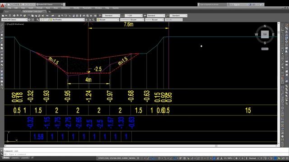Image resolution: width=289 pixels, height=162 pixels.
Task: Click the yellow layer color swatch for TextThietKe
Action: click(x=51, y=20)
